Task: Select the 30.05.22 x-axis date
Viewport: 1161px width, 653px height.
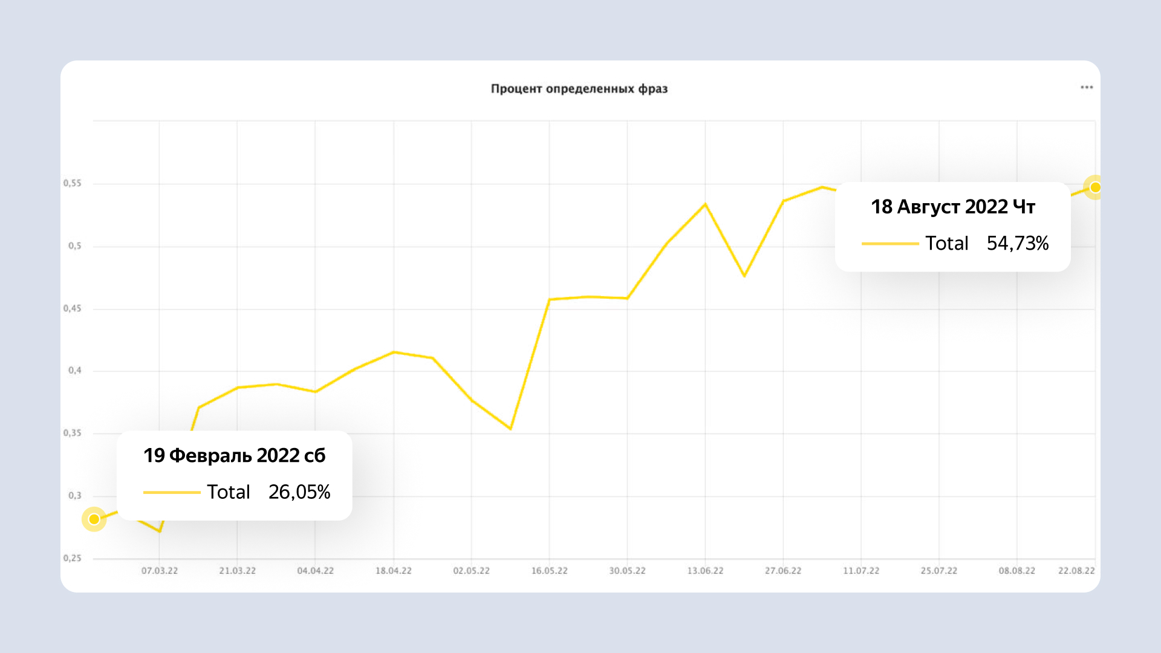Action: tap(628, 571)
